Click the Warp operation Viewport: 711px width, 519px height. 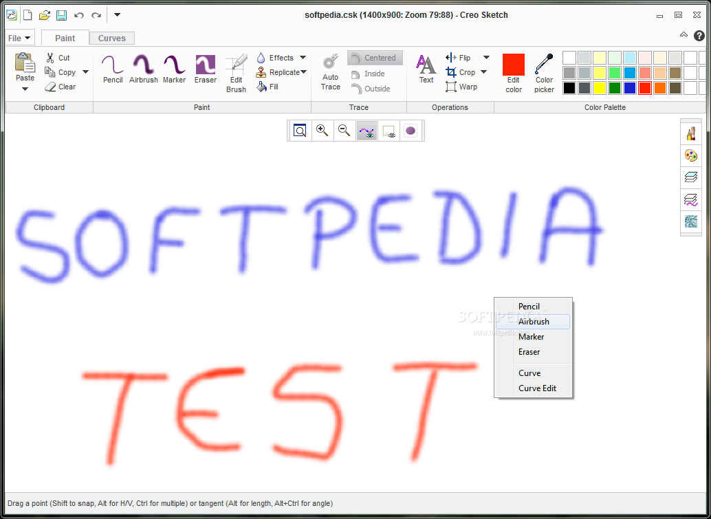click(461, 87)
